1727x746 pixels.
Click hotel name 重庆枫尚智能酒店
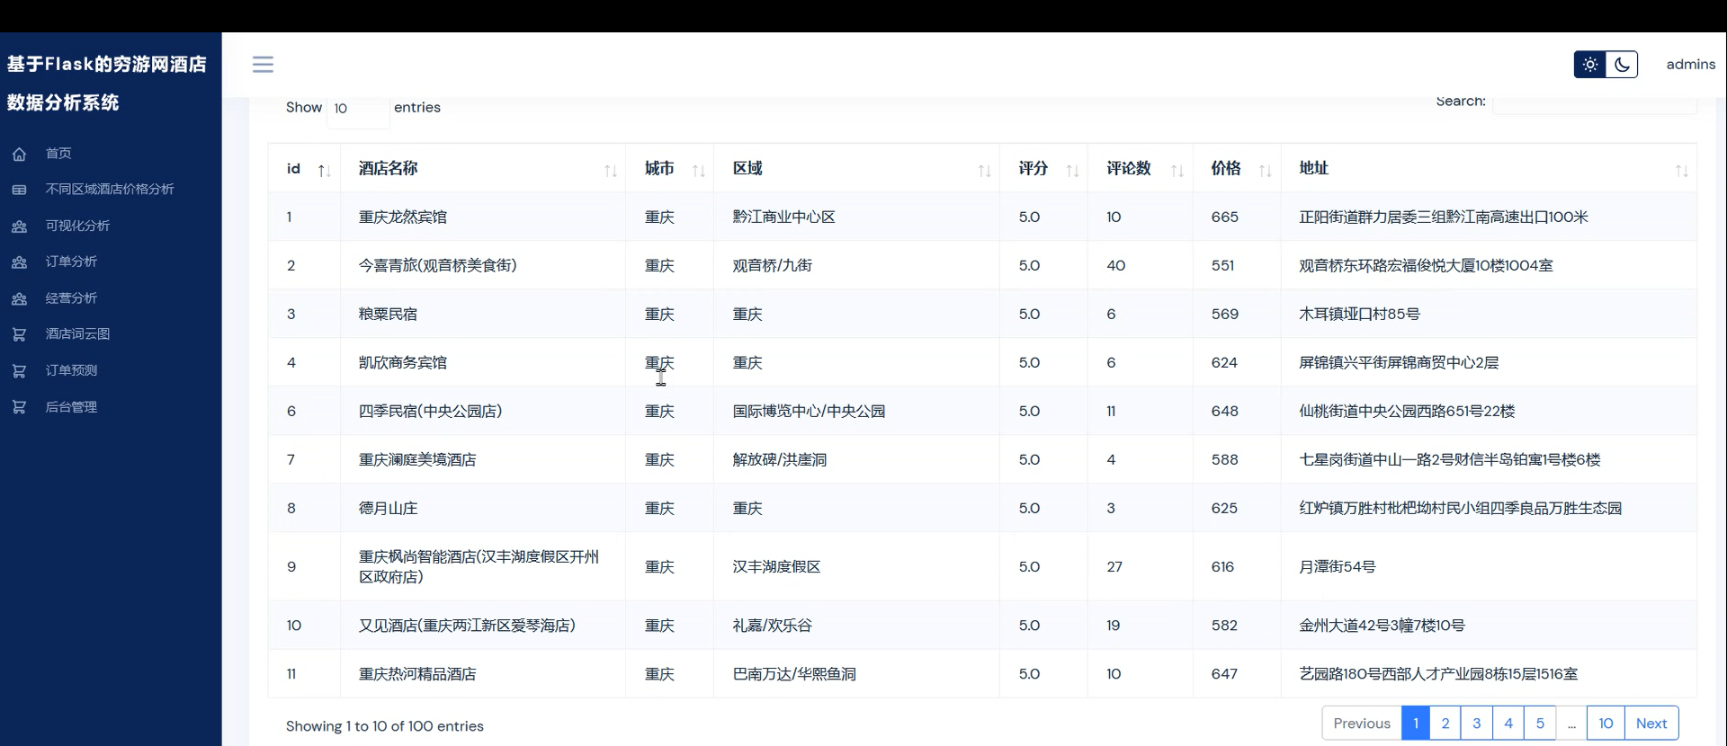click(479, 566)
